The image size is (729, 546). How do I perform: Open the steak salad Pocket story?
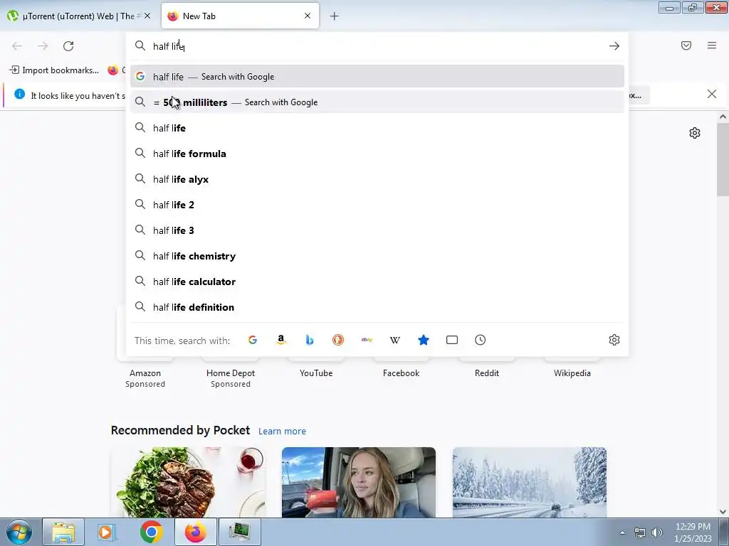point(188,483)
